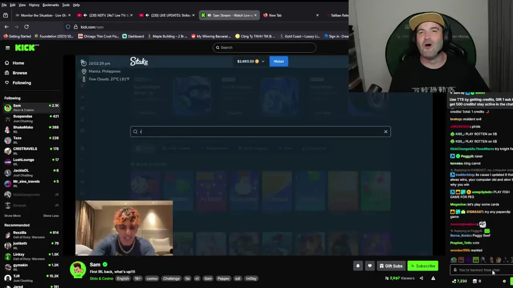
Task: Open the Bookmarks menu
Action: pos(50,5)
